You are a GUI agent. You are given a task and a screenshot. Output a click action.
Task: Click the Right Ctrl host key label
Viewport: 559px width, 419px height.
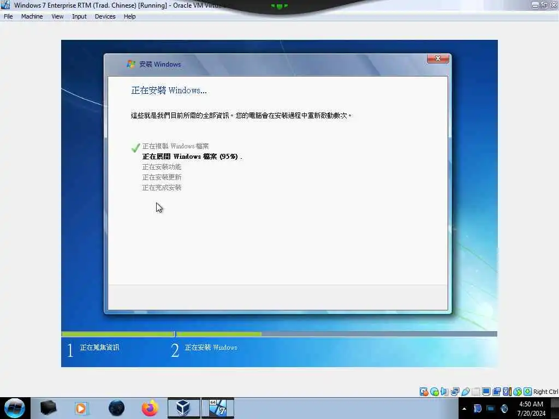(545, 392)
